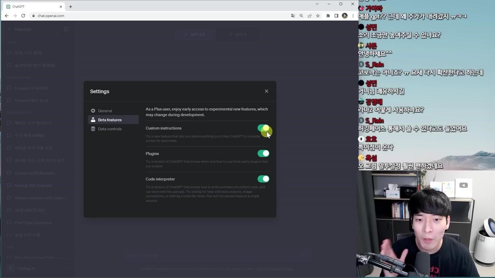This screenshot has height=278, width=495.
Task: Select the GPT-3.5 model tab
Action: pyautogui.click(x=195, y=35)
